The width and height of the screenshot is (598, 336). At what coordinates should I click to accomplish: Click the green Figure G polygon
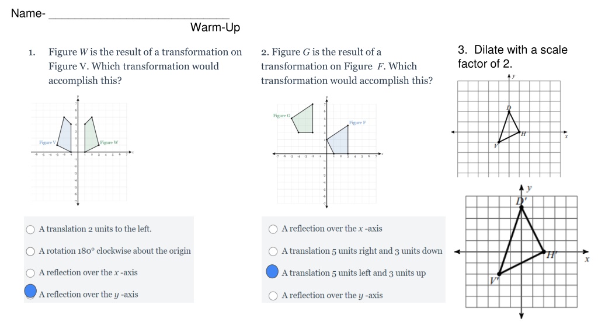coord(304,119)
